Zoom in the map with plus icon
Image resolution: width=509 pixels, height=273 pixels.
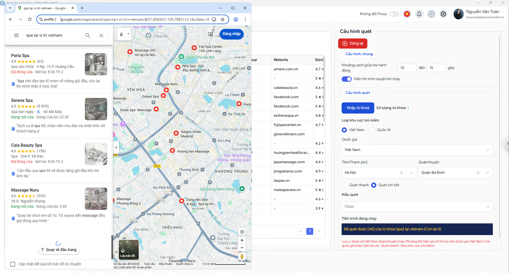click(242, 240)
